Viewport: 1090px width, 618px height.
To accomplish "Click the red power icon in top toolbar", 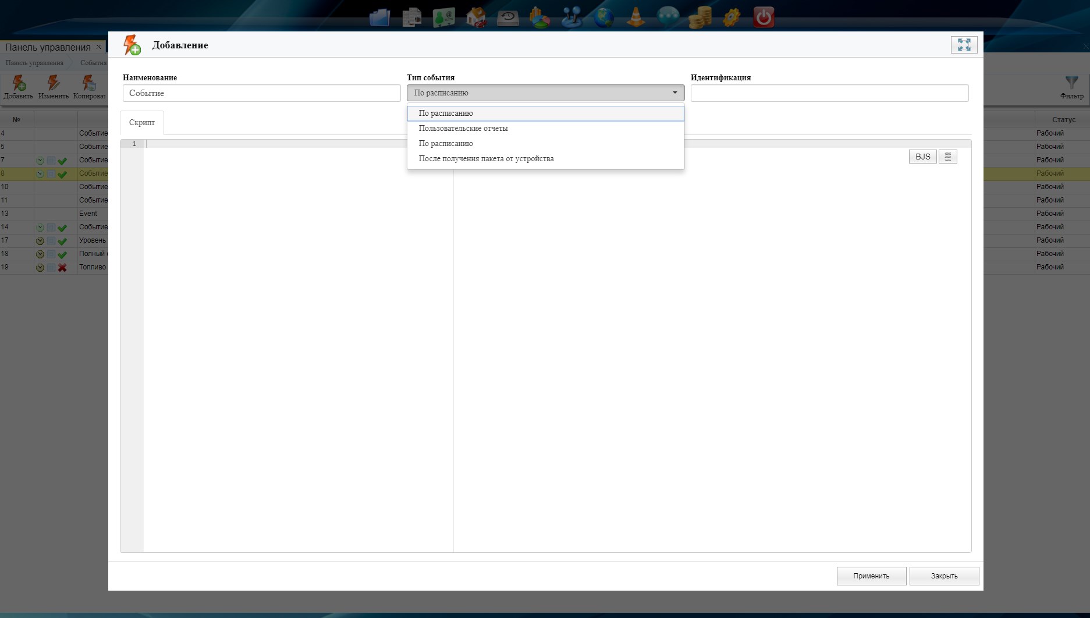I will [763, 17].
